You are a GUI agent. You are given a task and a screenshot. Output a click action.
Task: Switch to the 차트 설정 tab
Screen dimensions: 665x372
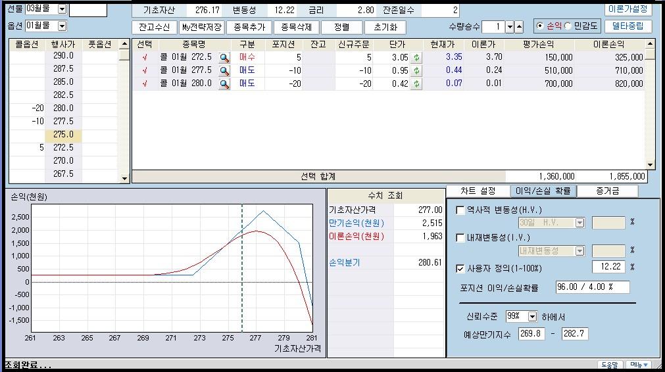[x=478, y=191]
